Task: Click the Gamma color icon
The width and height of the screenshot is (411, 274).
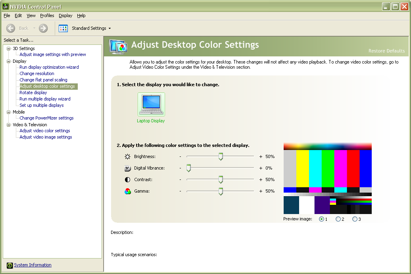Action: (x=127, y=191)
